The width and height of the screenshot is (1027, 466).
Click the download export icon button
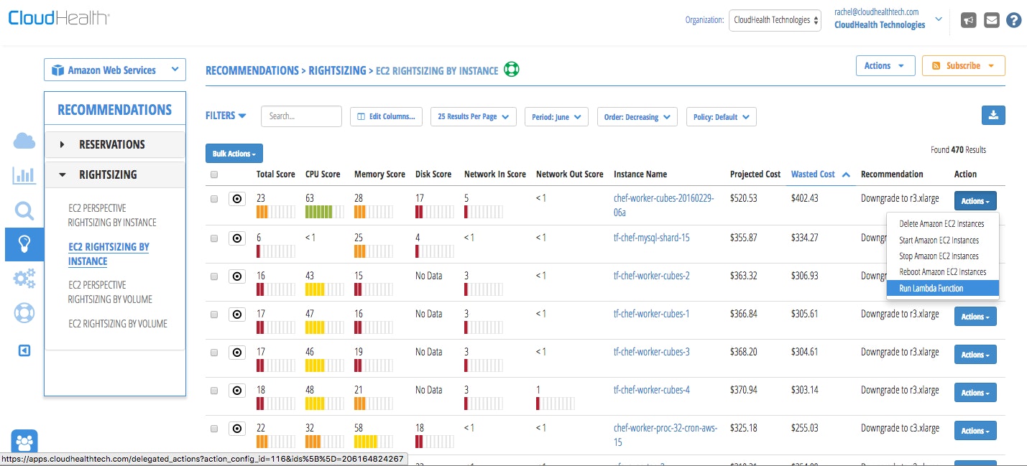[993, 116]
